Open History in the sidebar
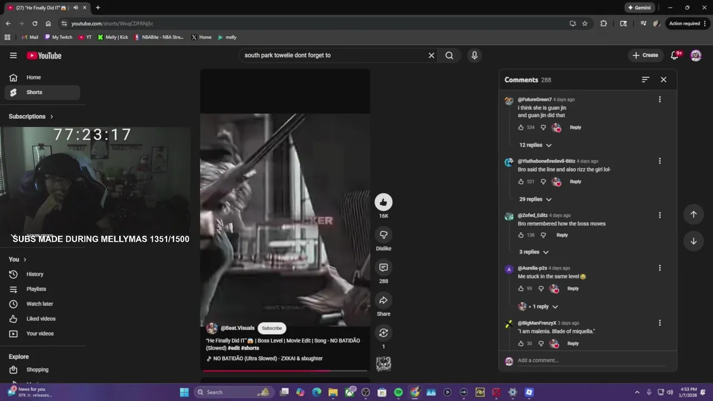 tap(42, 274)
